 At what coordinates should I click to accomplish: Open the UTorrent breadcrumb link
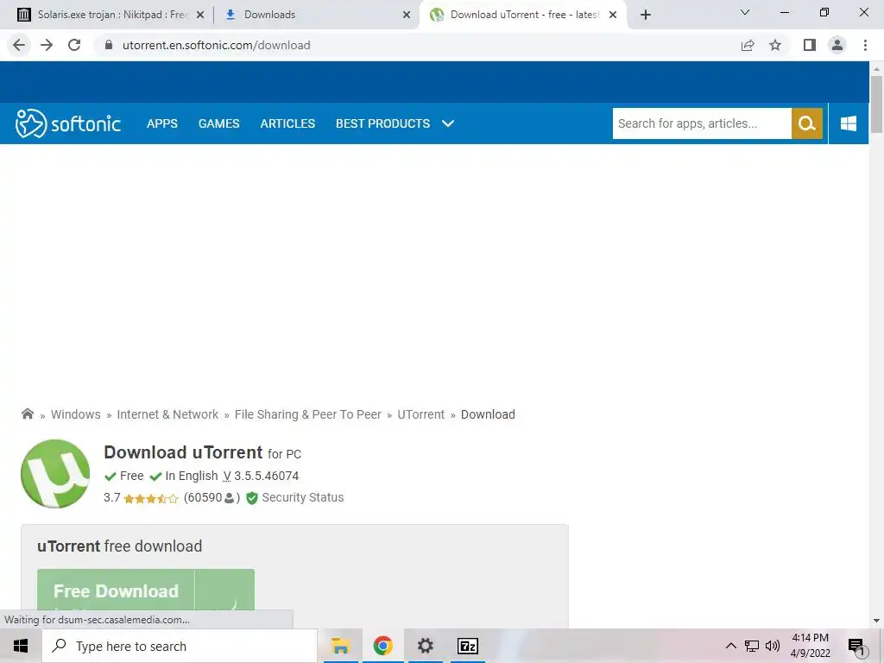[421, 414]
